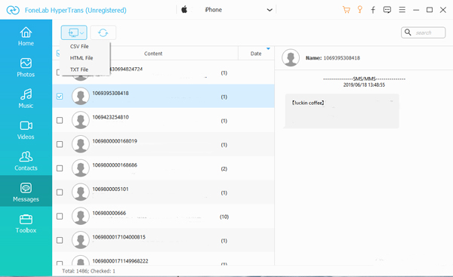Click count (2) for 1069800000168686
453x277 pixels.
pyautogui.click(x=224, y=168)
